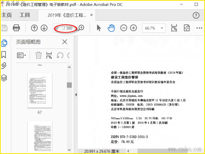Image resolution: width=205 pixels, height=154 pixels.
Task: Activate the Hand pan tool
Action: pos(111,28)
